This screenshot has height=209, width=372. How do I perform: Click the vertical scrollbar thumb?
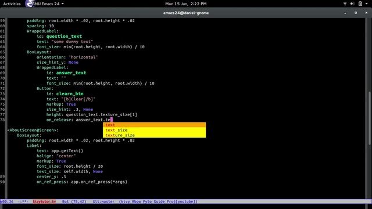pos(370,118)
